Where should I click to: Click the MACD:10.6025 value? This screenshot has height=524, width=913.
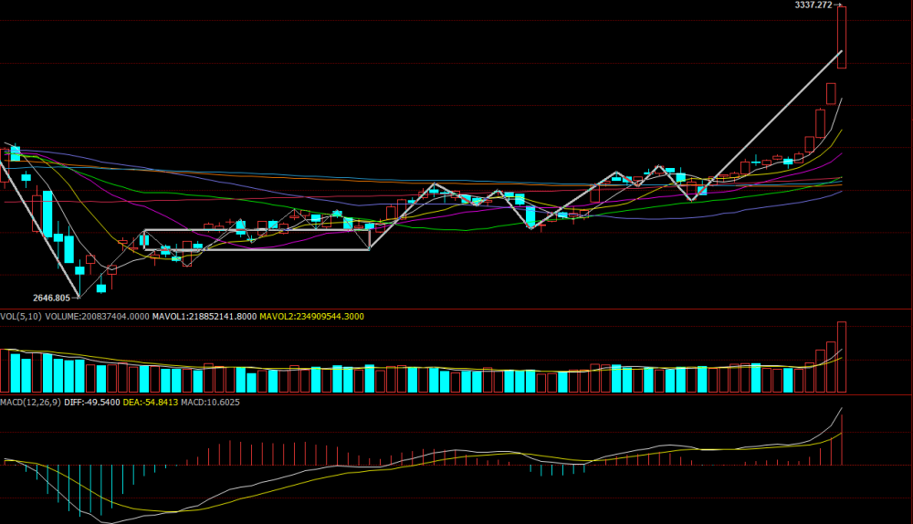pyautogui.click(x=210, y=402)
